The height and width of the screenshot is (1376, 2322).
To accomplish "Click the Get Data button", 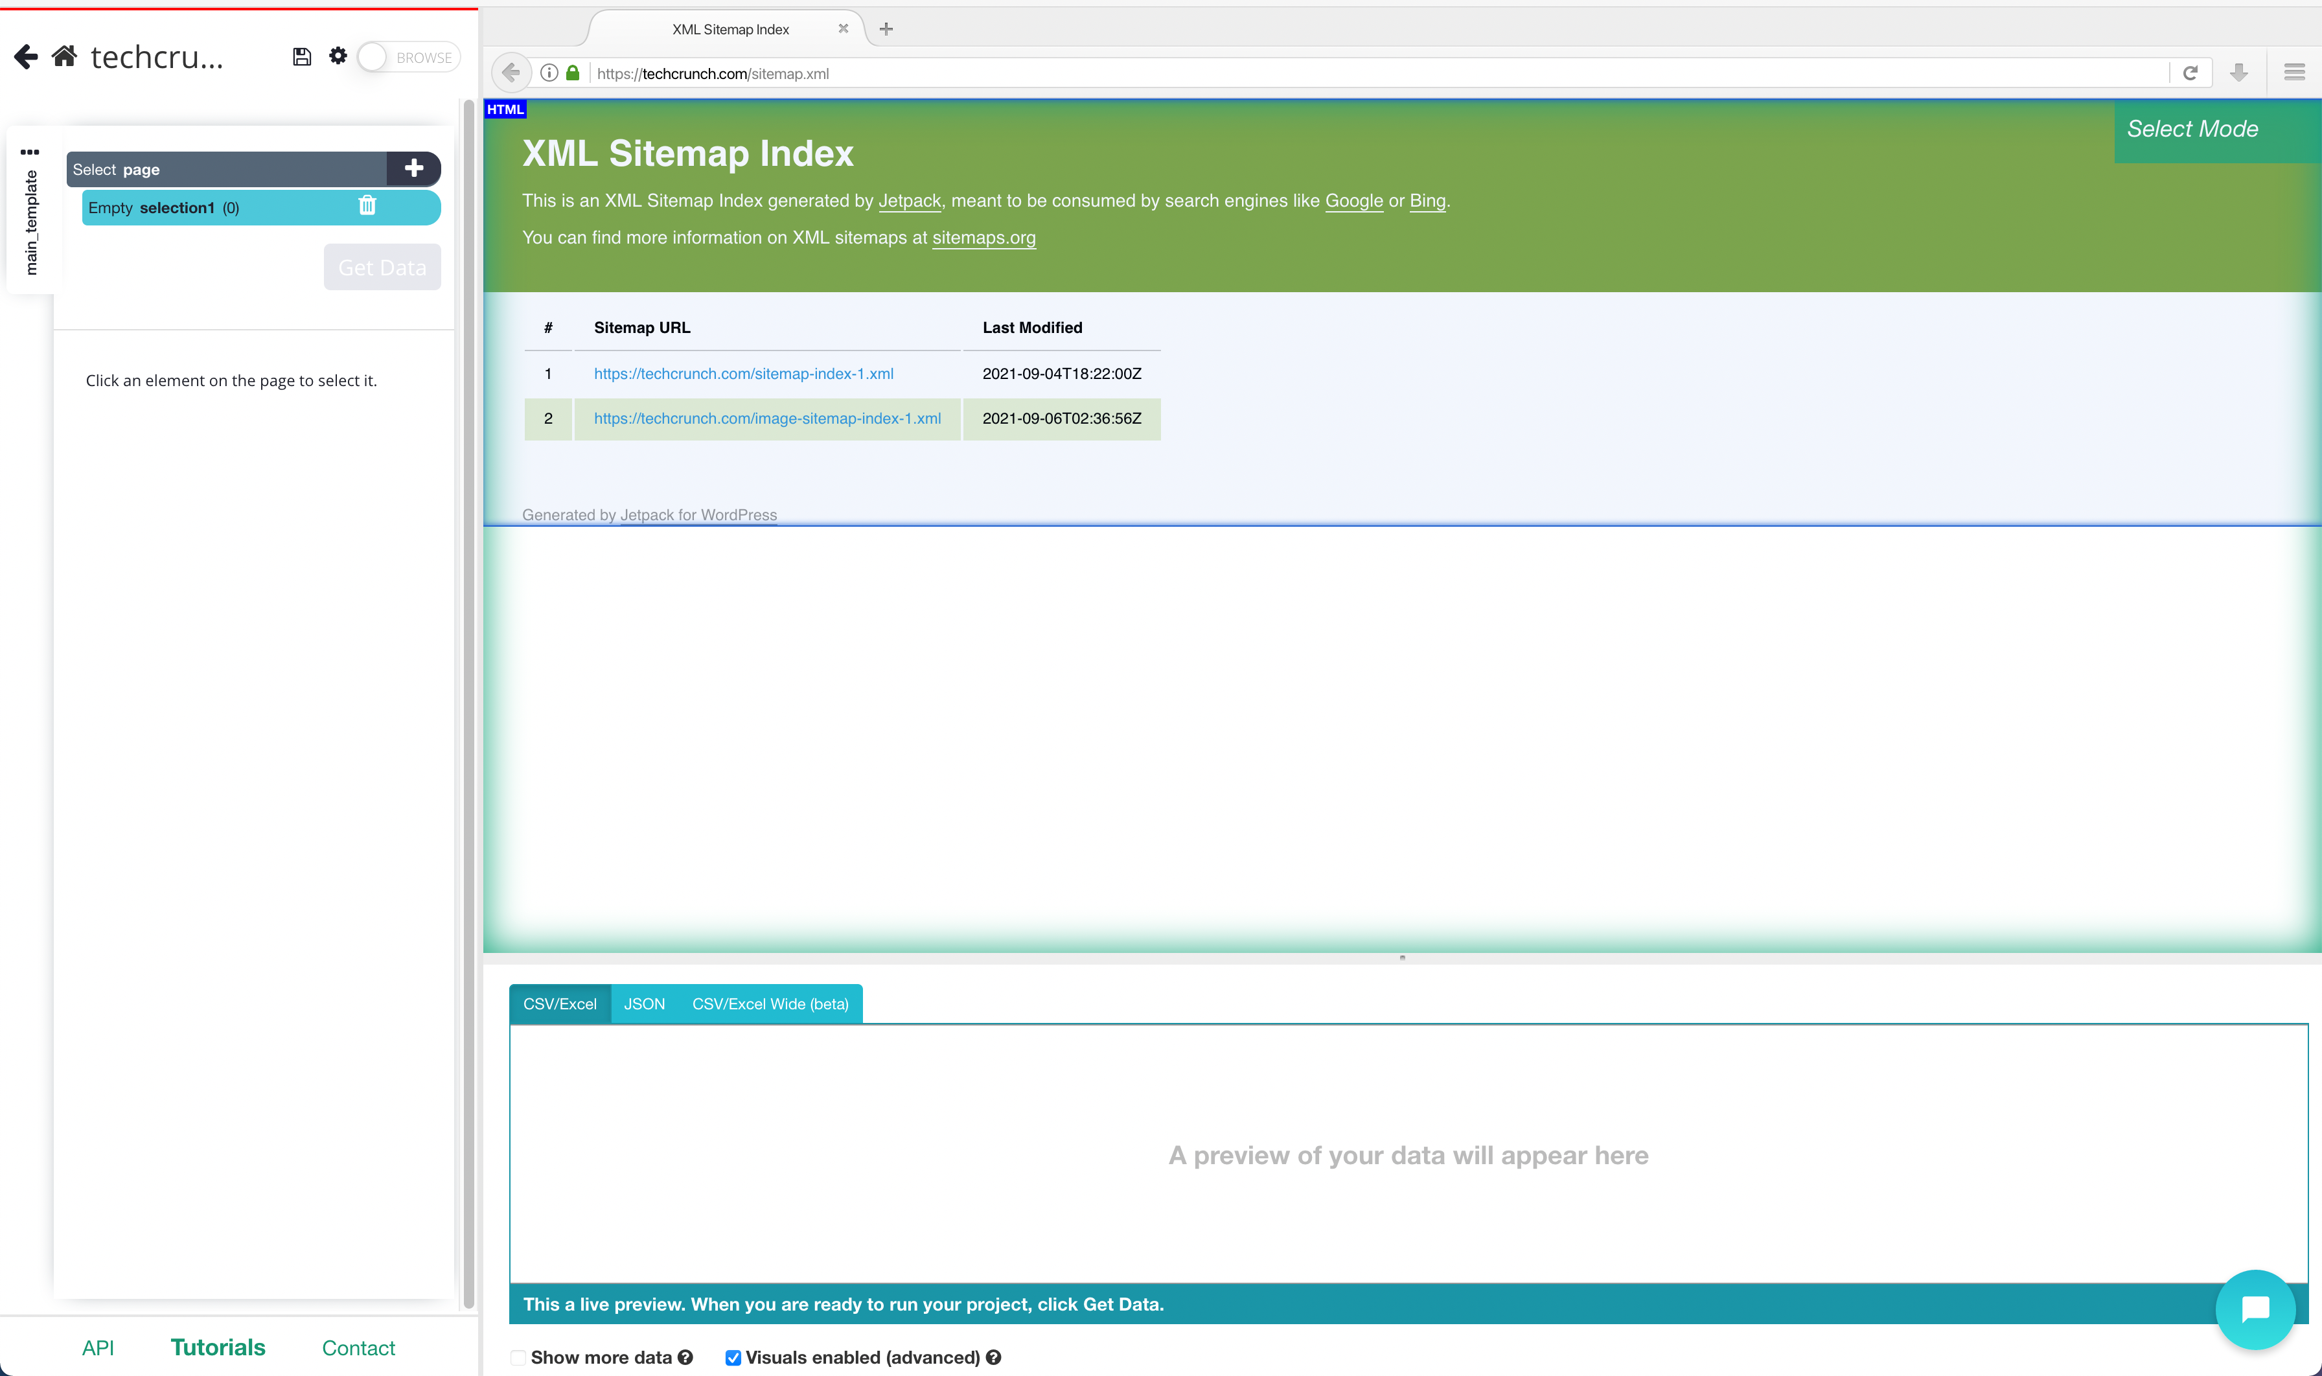I will tap(382, 267).
